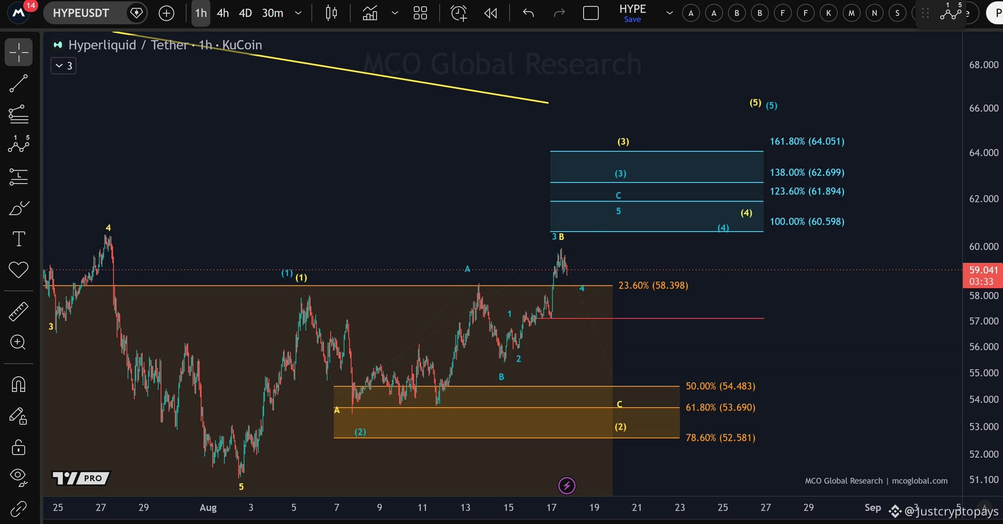Click the K favorite shortcut circle
Image resolution: width=1003 pixels, height=524 pixels.
pyautogui.click(x=828, y=13)
